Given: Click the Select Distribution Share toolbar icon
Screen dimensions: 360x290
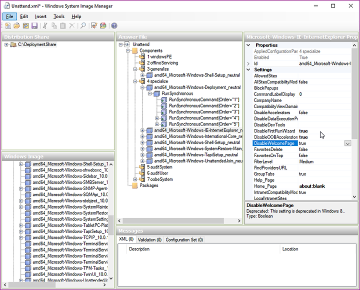Looking at the screenshot, I should (25, 25).
